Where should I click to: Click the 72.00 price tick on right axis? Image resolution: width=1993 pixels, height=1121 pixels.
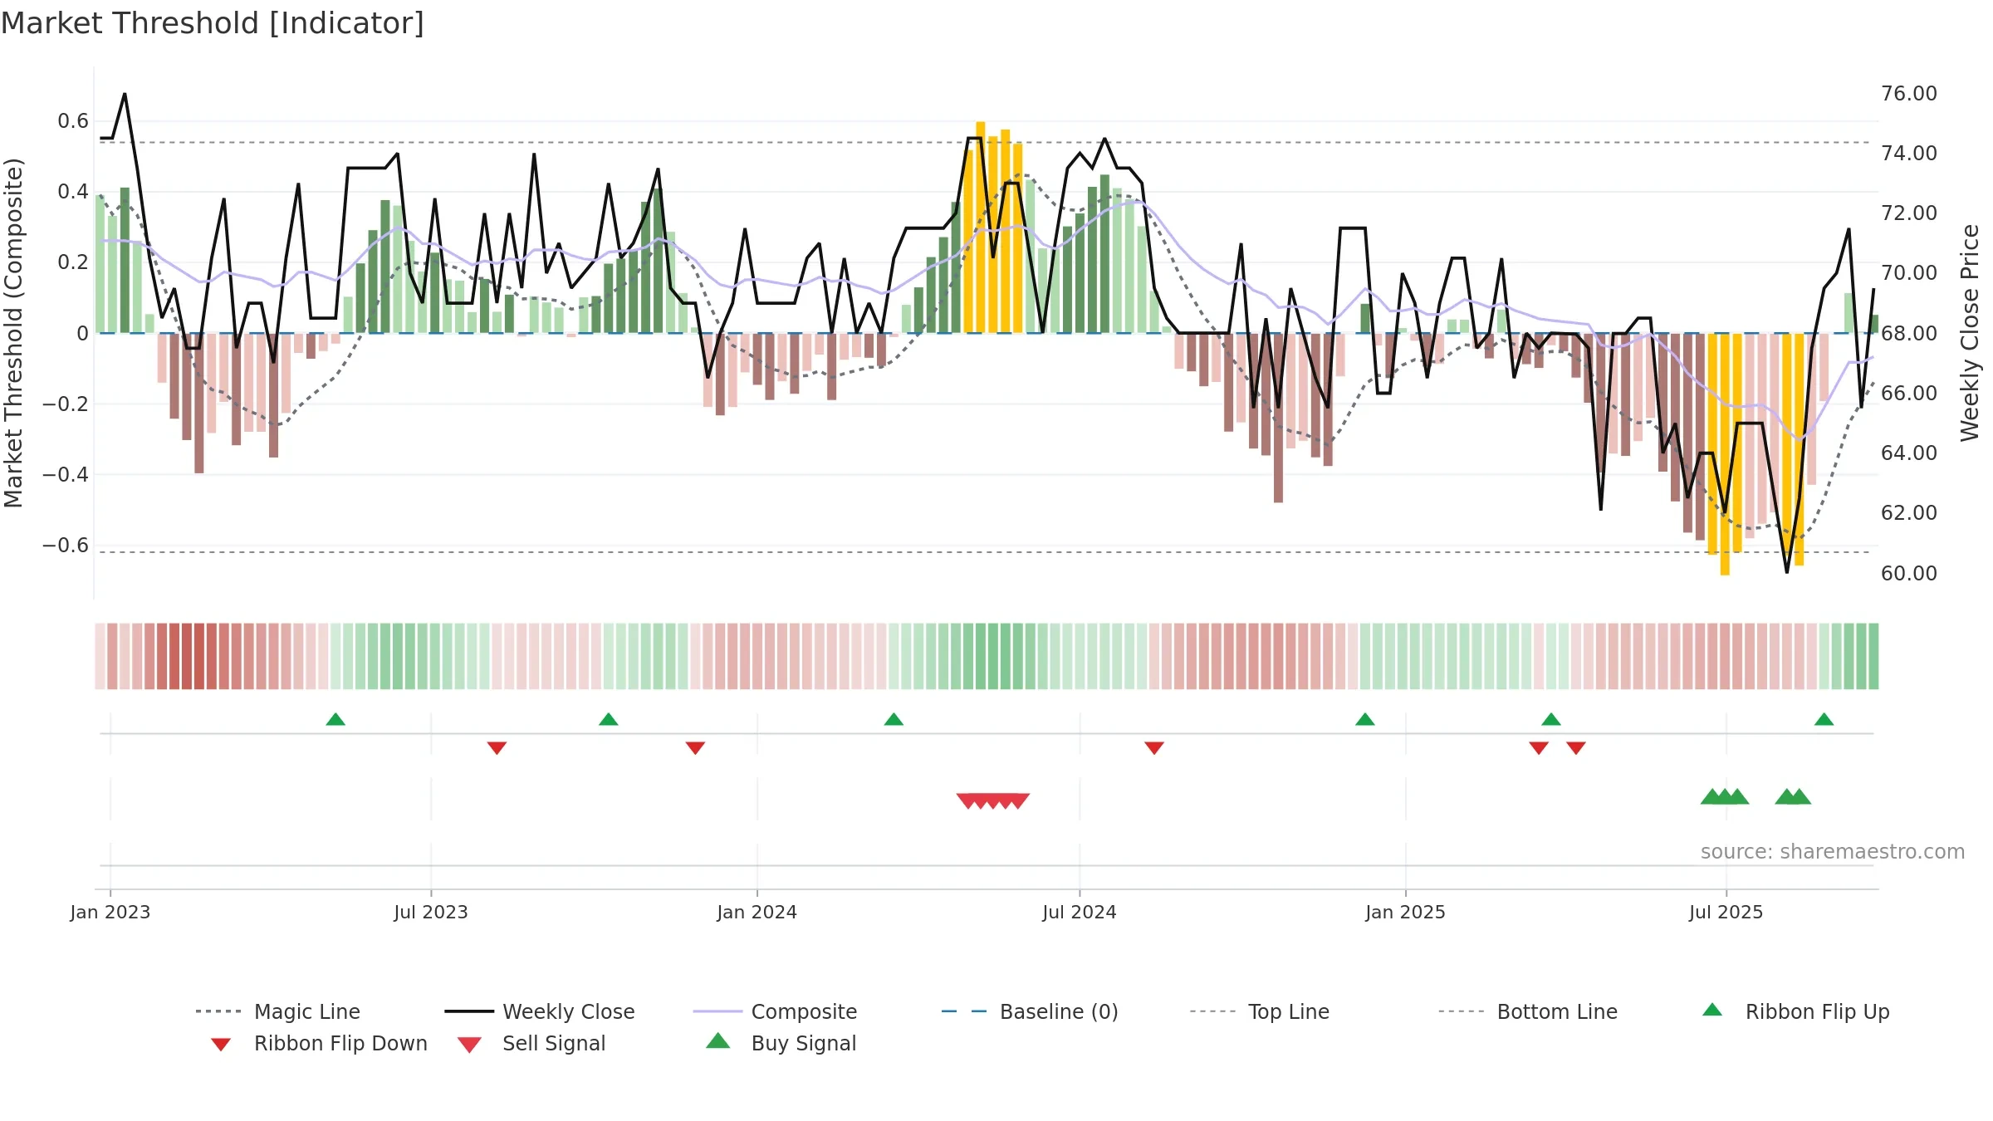[x=1909, y=213]
